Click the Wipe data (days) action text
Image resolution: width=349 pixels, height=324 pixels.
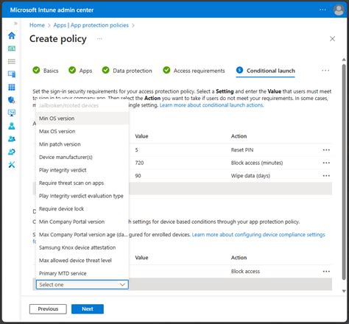250,176
